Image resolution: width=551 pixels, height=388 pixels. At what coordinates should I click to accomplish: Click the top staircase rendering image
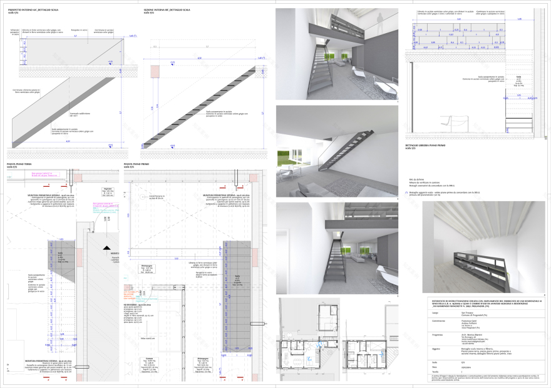tap(336, 54)
